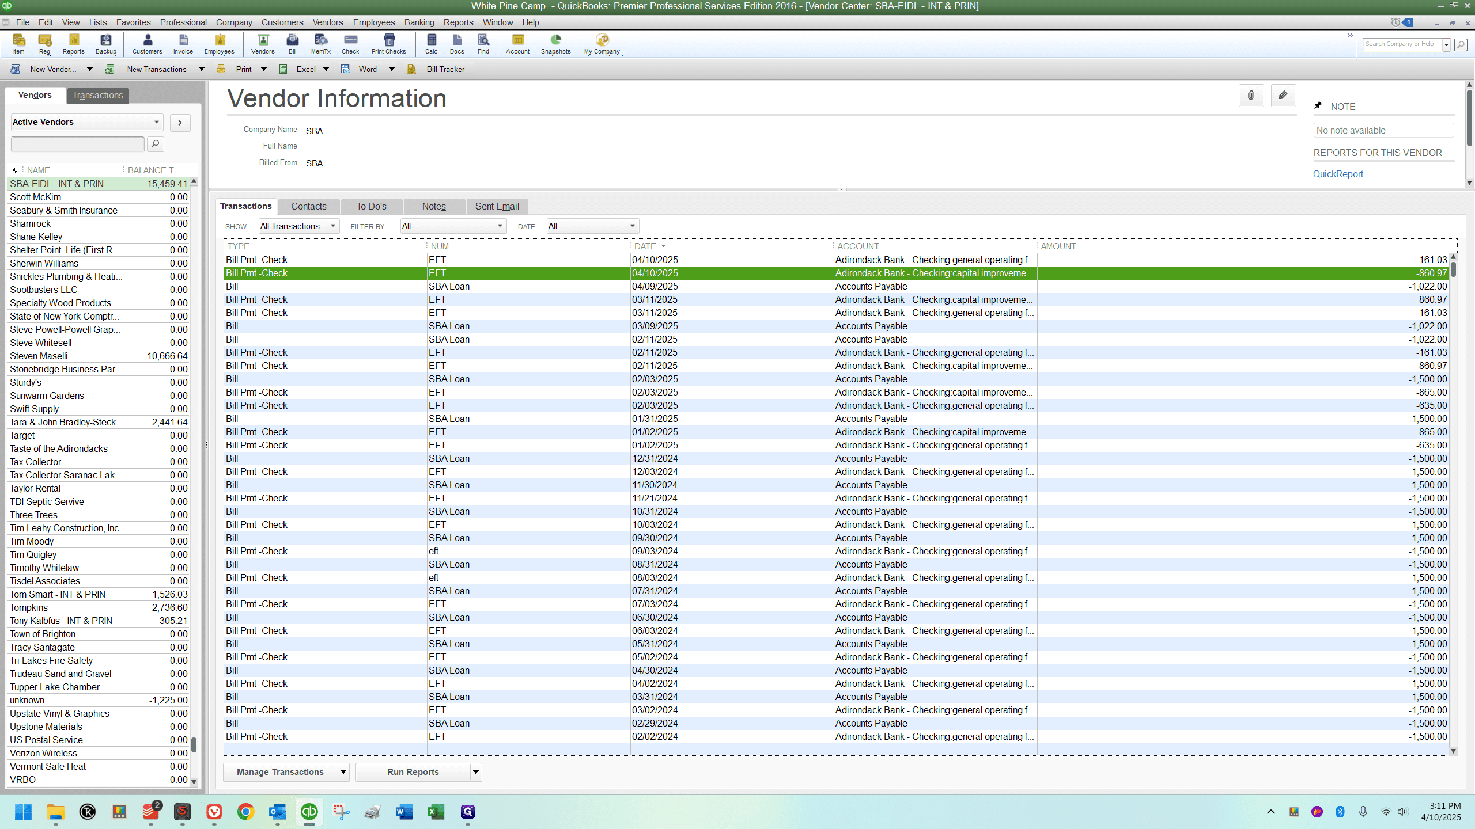
Task: Click the vendor search magnifier button
Action: point(155,144)
